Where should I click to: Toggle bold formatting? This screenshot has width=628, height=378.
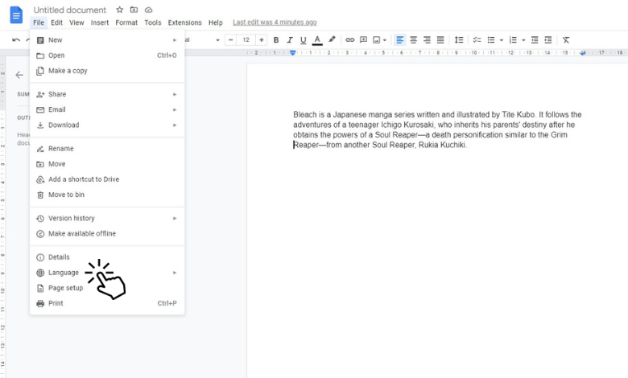(x=276, y=40)
